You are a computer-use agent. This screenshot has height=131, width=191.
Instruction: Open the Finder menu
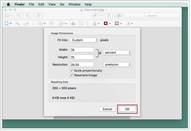point(20,4)
